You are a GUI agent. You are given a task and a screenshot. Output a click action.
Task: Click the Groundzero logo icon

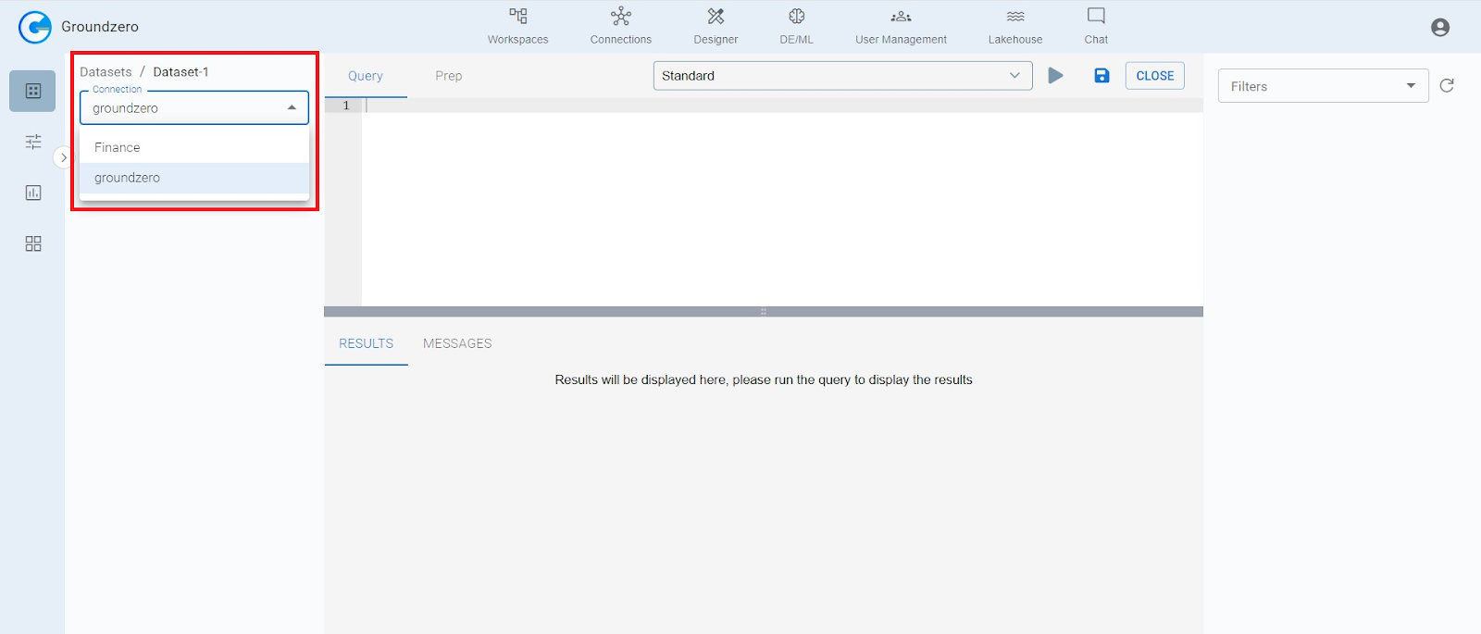pyautogui.click(x=34, y=27)
